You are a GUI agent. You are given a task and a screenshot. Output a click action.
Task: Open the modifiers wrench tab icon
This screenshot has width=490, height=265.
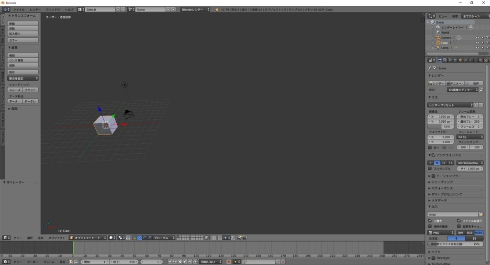coord(471,60)
